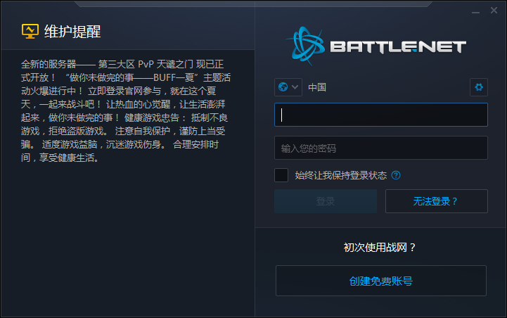
Task: Click the 中国 region label
Action: [x=317, y=87]
